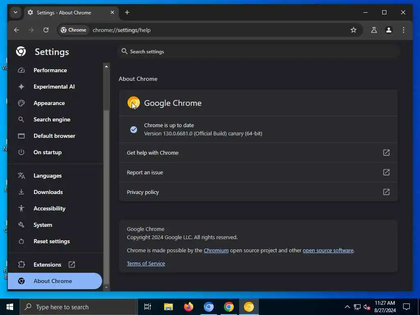Open Chrome Labs flask icon
This screenshot has height=315, width=420.
(x=374, y=30)
